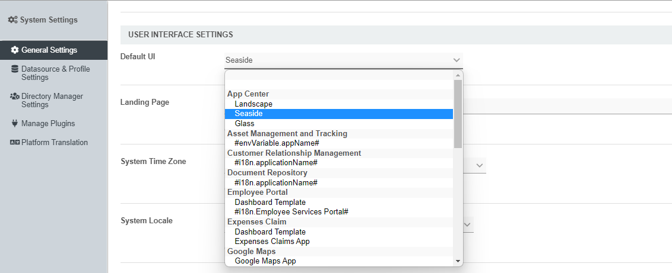Expand the System Locale dropdown

pos(468,224)
